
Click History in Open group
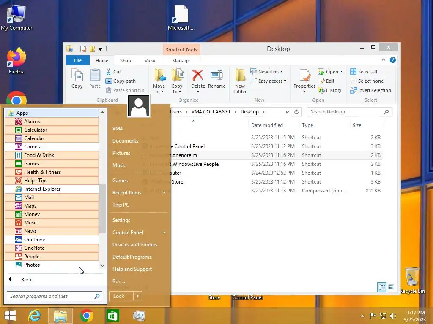pyautogui.click(x=330, y=90)
